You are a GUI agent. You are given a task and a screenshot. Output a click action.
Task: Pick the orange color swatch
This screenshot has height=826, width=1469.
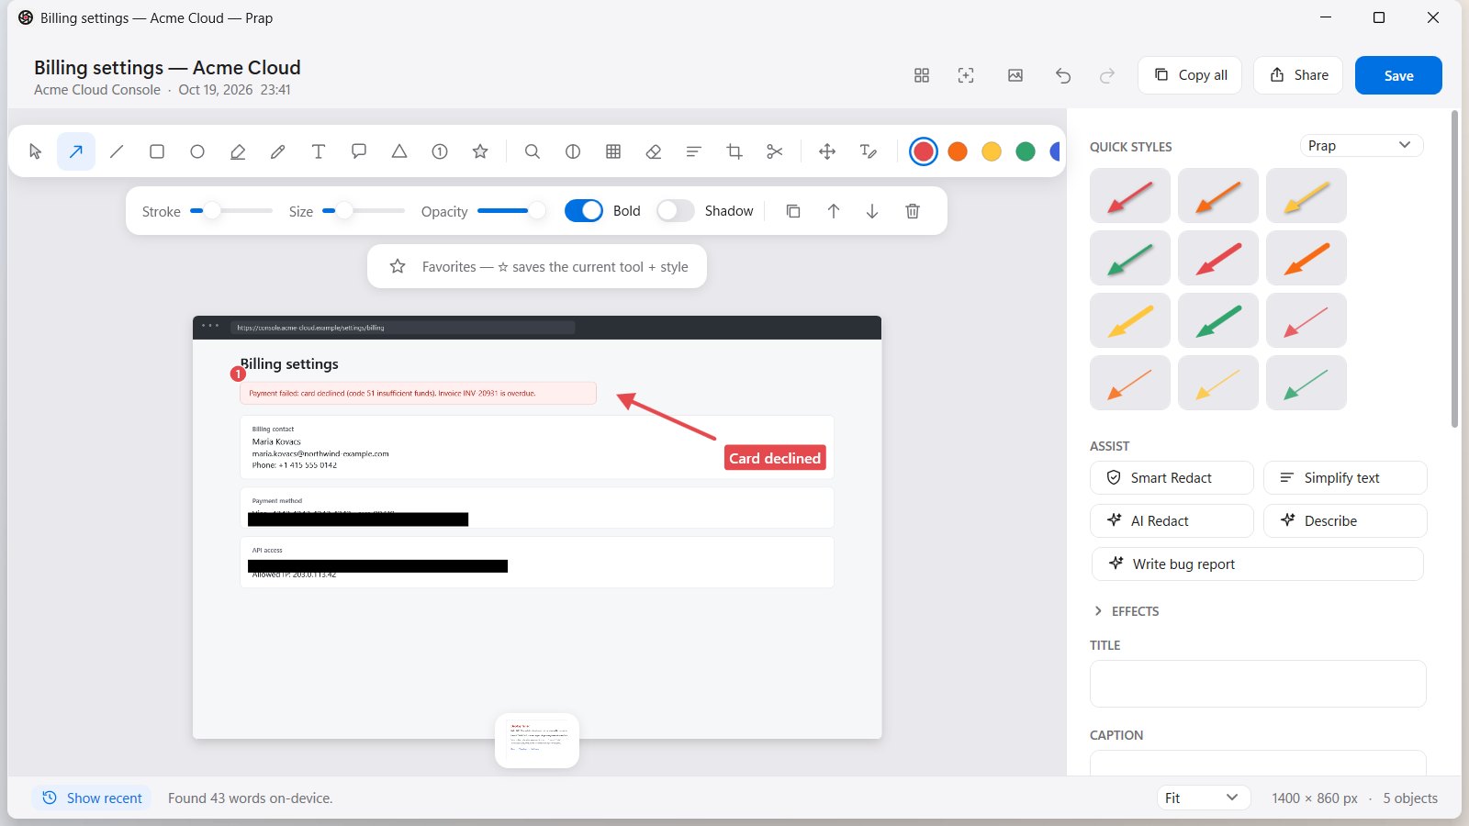[958, 151]
